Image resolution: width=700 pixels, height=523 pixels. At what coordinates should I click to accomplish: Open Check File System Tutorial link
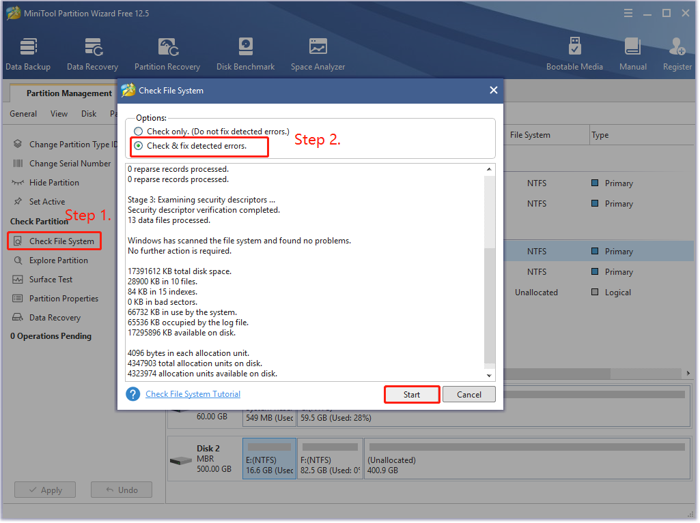click(193, 394)
